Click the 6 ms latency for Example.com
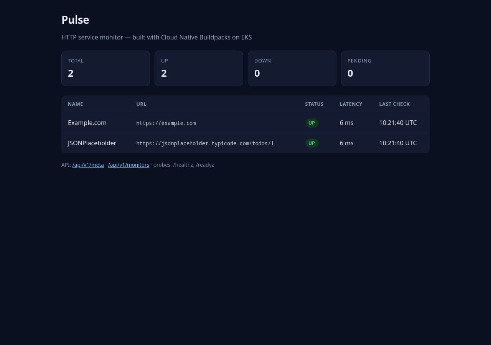 coord(346,123)
